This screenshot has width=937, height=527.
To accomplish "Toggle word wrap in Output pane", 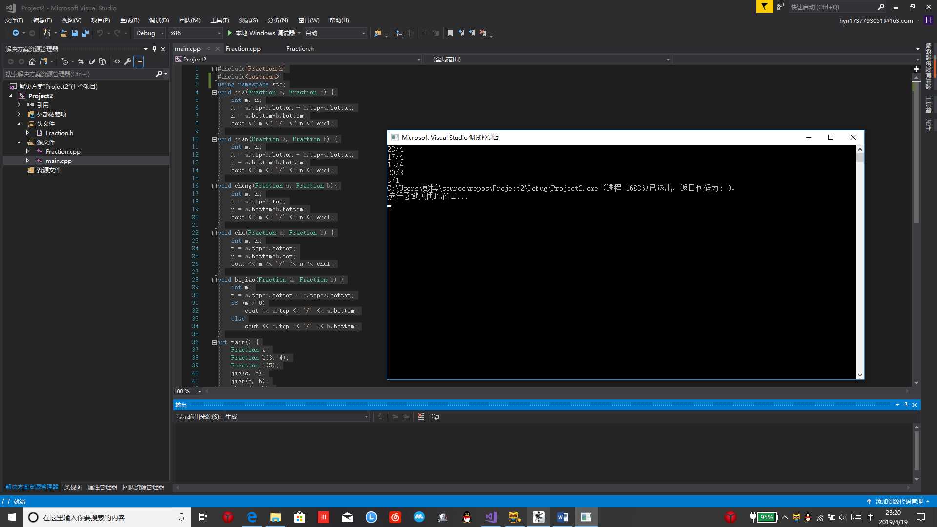I will tap(435, 417).
